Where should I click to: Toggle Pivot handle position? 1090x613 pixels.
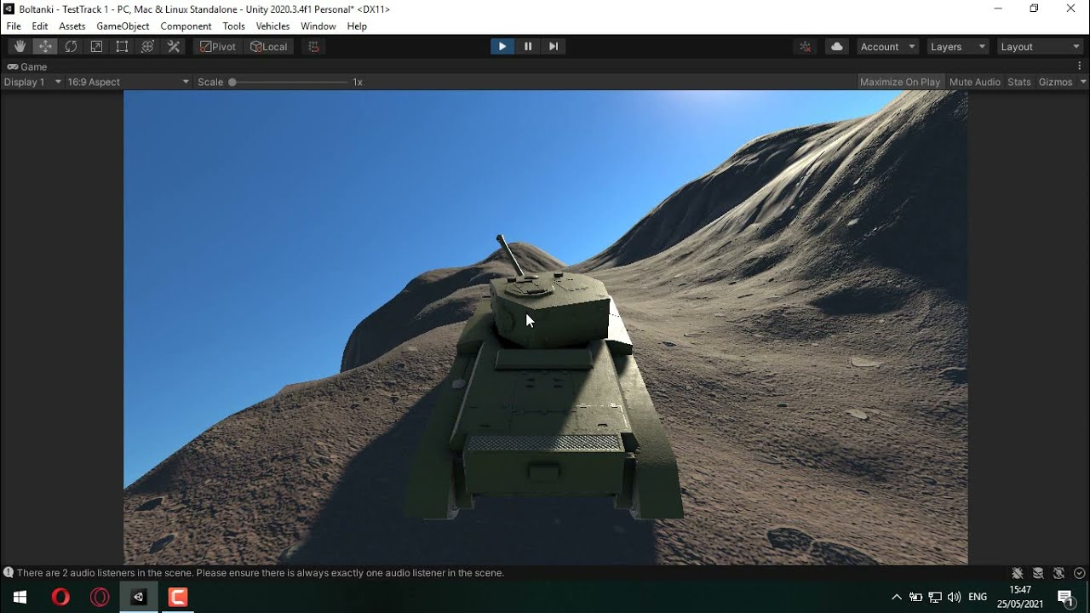pos(218,47)
